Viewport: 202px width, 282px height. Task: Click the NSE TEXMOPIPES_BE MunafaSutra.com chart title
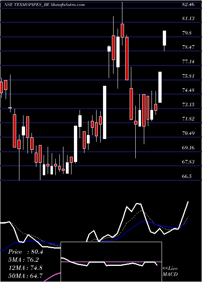pos(44,5)
